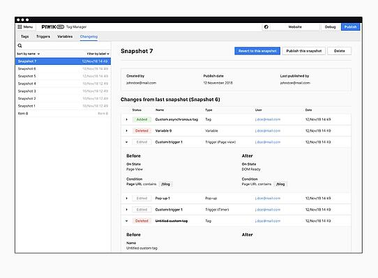This screenshot has height=278, width=378.
Task: Expand the Variable 9 deleted row
Action: [126, 131]
